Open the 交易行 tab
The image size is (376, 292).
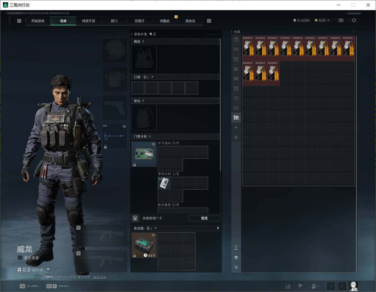[139, 21]
